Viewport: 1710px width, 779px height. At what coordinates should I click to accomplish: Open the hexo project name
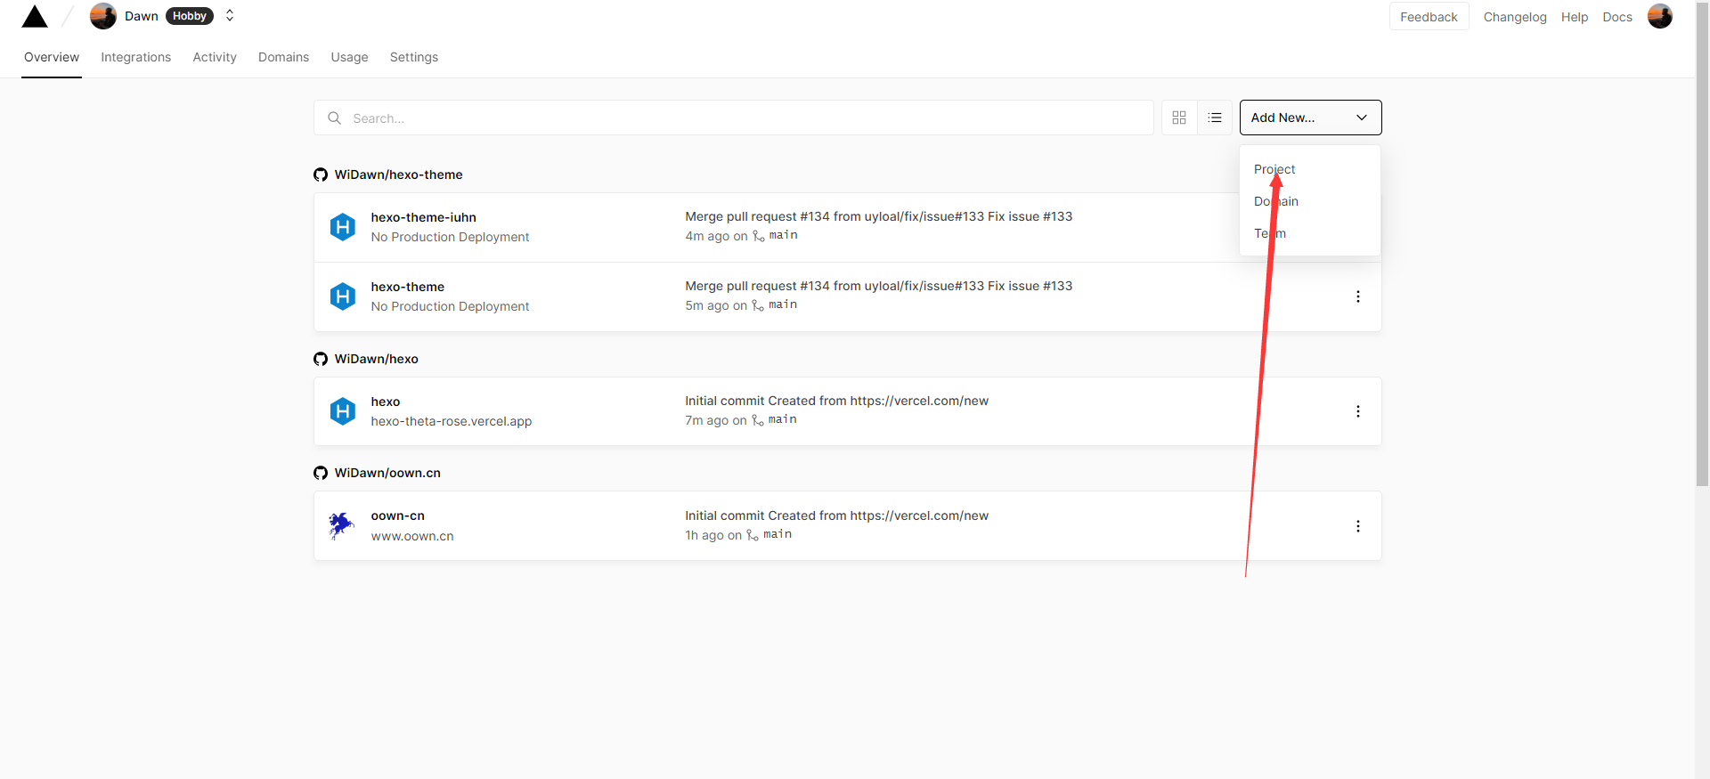385,402
